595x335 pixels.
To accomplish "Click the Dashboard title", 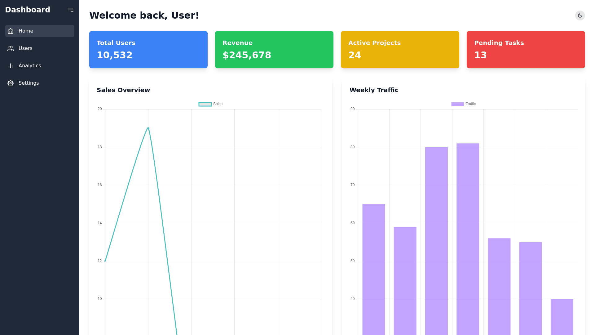I will click(x=27, y=10).
